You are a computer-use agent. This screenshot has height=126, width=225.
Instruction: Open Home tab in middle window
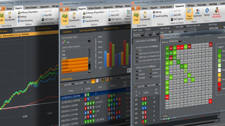[x=73, y=9]
